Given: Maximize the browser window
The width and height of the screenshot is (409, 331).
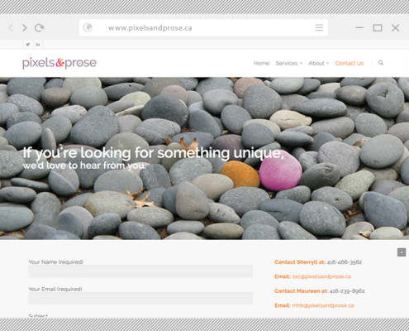Looking at the screenshot, I should click(378, 27).
